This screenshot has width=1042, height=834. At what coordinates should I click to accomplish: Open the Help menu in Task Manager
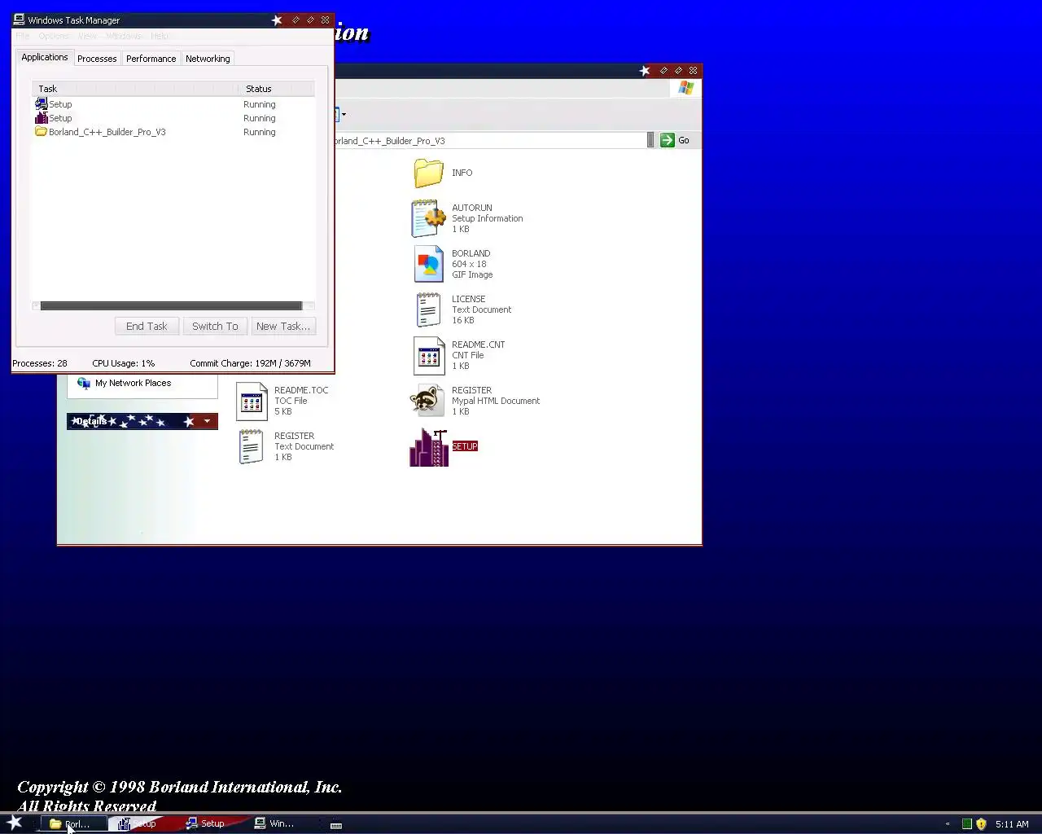point(160,36)
